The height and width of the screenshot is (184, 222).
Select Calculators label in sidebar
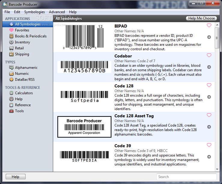24,93
